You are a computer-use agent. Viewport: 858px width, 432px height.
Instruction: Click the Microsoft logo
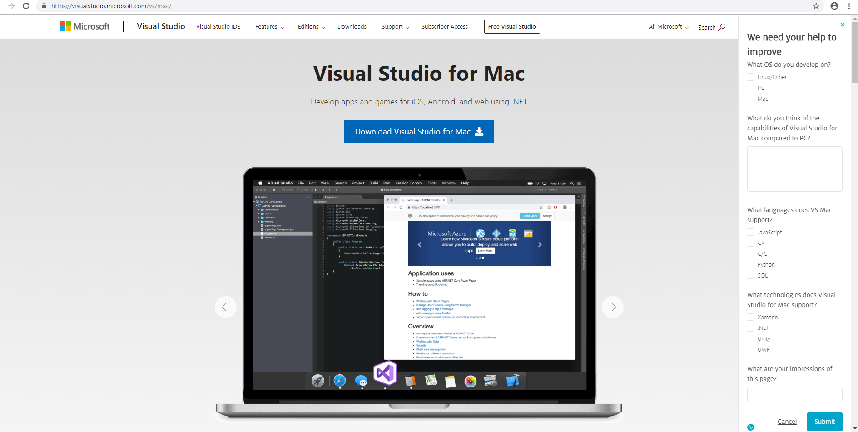pos(85,26)
